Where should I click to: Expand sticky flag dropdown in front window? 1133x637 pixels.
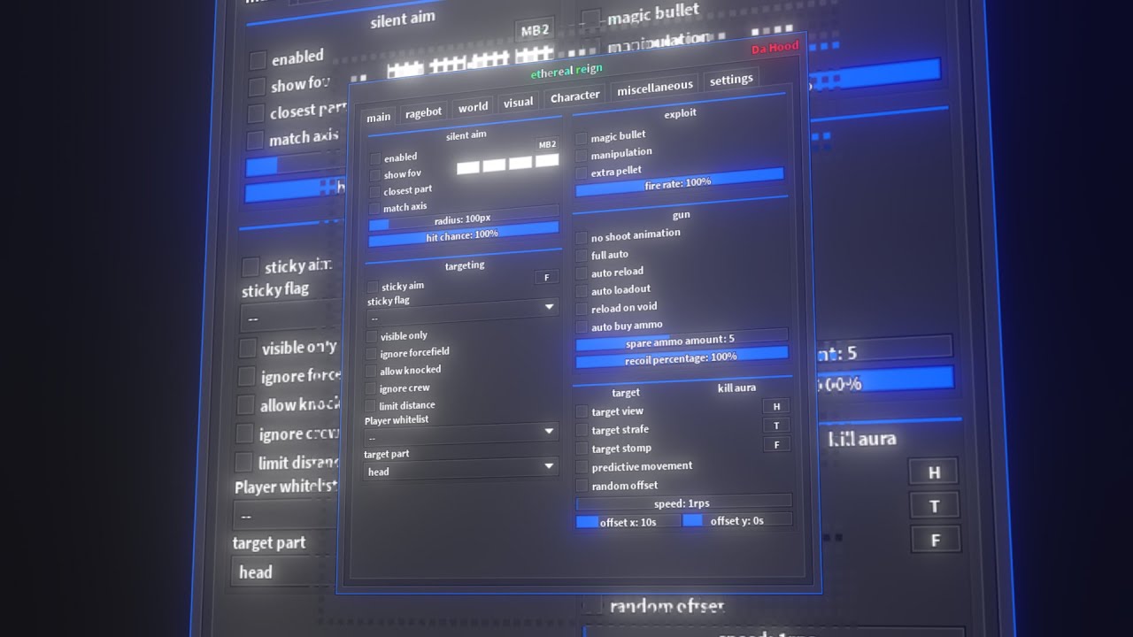[461, 311]
